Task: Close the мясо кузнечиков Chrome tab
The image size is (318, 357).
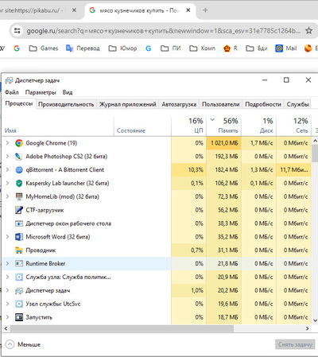Action: pyautogui.click(x=188, y=10)
